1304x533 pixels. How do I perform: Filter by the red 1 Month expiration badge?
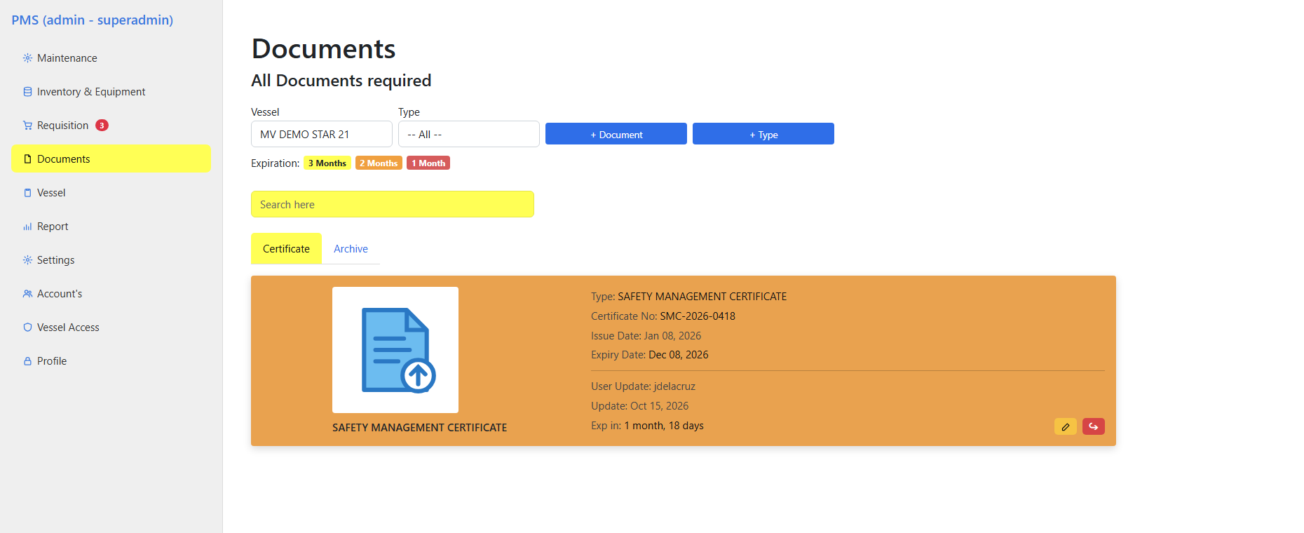pos(428,163)
